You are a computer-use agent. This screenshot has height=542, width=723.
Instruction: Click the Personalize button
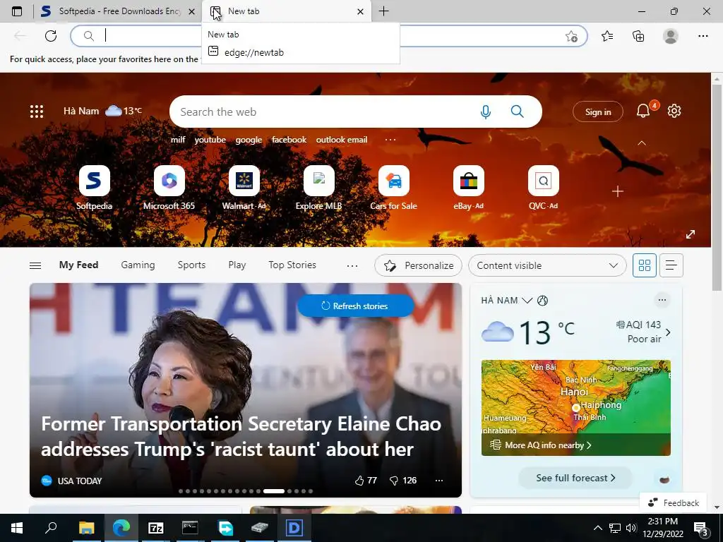418,265
